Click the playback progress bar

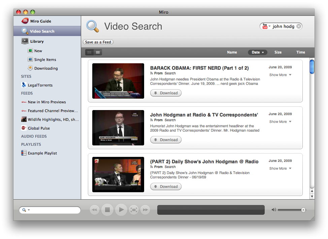click(211, 210)
